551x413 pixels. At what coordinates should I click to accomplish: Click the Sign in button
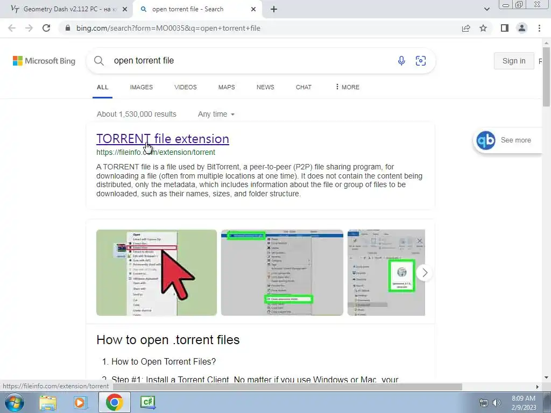[514, 61]
